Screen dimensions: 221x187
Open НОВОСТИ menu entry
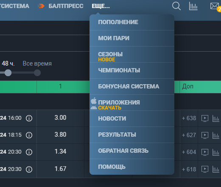(x=132, y=118)
